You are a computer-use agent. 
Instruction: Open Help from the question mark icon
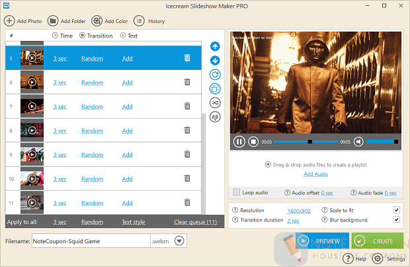click(x=348, y=258)
